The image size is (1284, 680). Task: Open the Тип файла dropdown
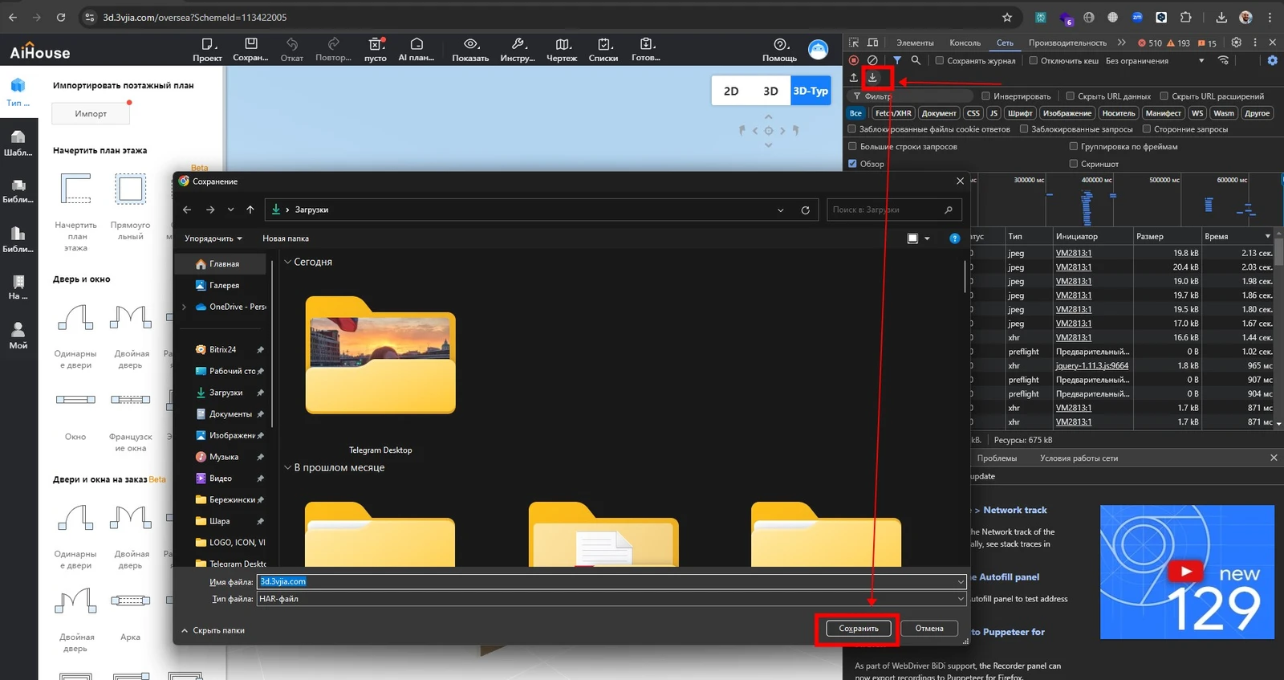(x=610, y=599)
